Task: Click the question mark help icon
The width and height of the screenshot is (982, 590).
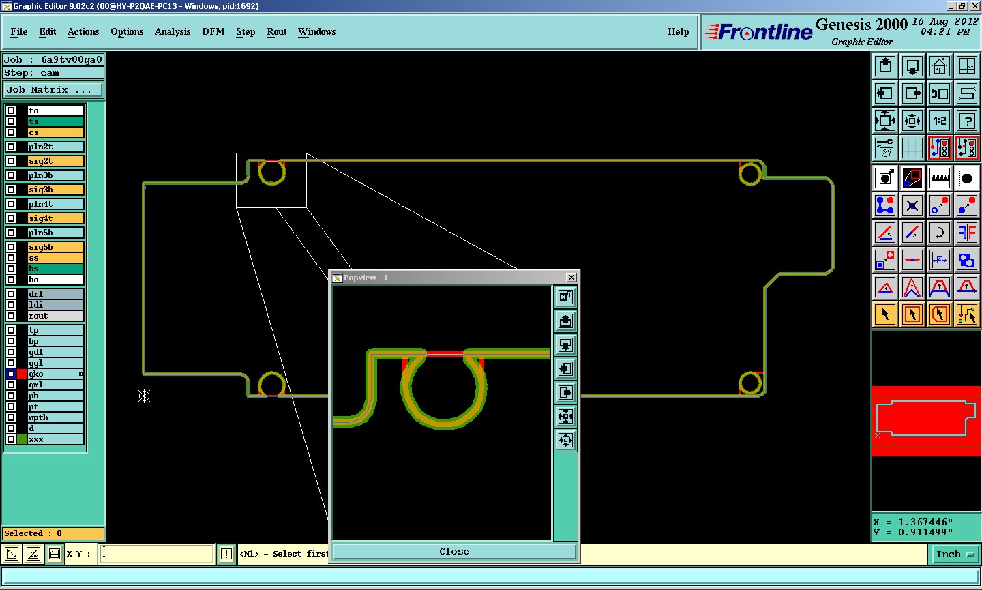Action: 967,121
